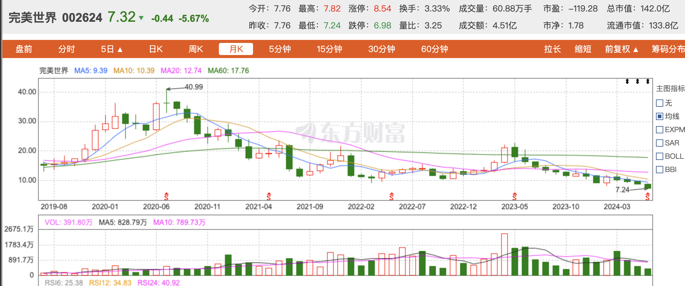Enable the SAR indicator checkbox
685x286 pixels.
click(660, 143)
